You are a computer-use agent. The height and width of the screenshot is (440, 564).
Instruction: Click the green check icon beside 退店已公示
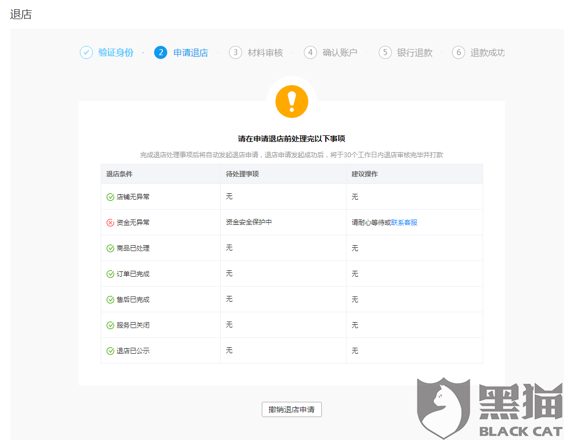point(110,350)
